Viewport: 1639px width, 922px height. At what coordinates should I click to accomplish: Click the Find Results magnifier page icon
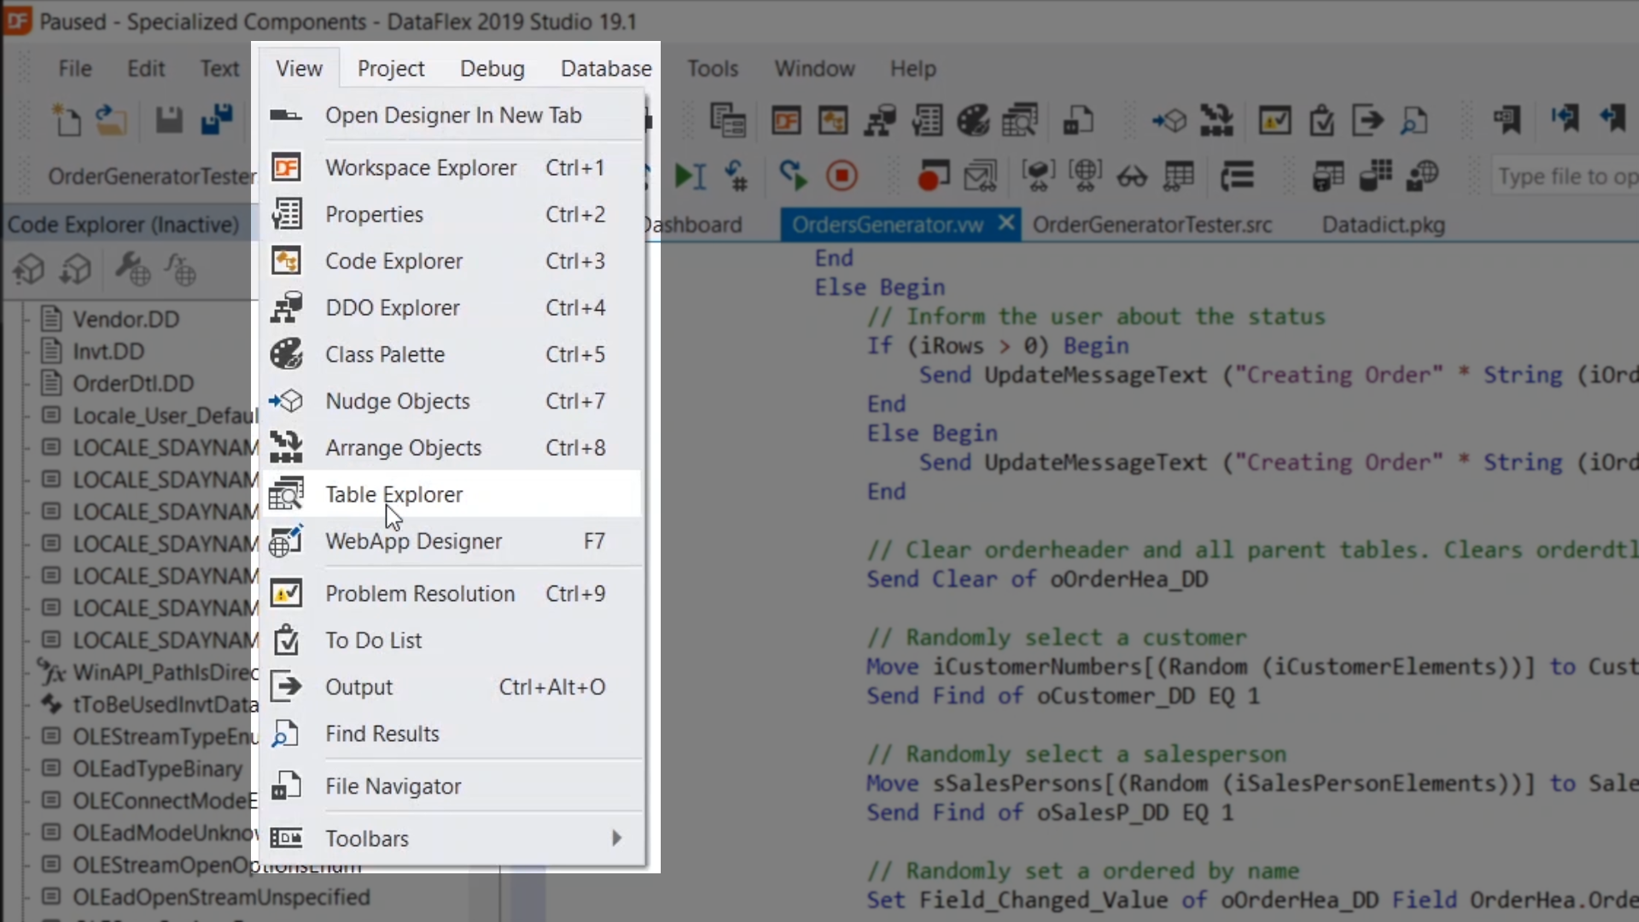pyautogui.click(x=286, y=734)
